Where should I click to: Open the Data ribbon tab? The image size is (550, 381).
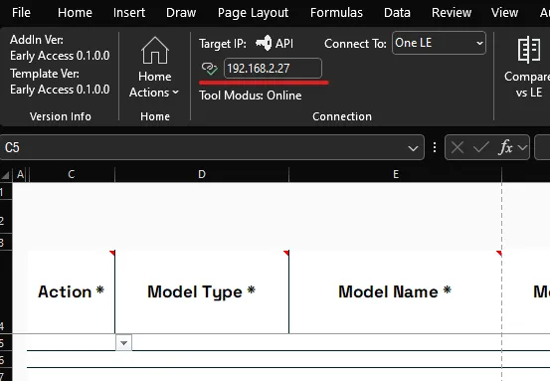[x=397, y=13]
